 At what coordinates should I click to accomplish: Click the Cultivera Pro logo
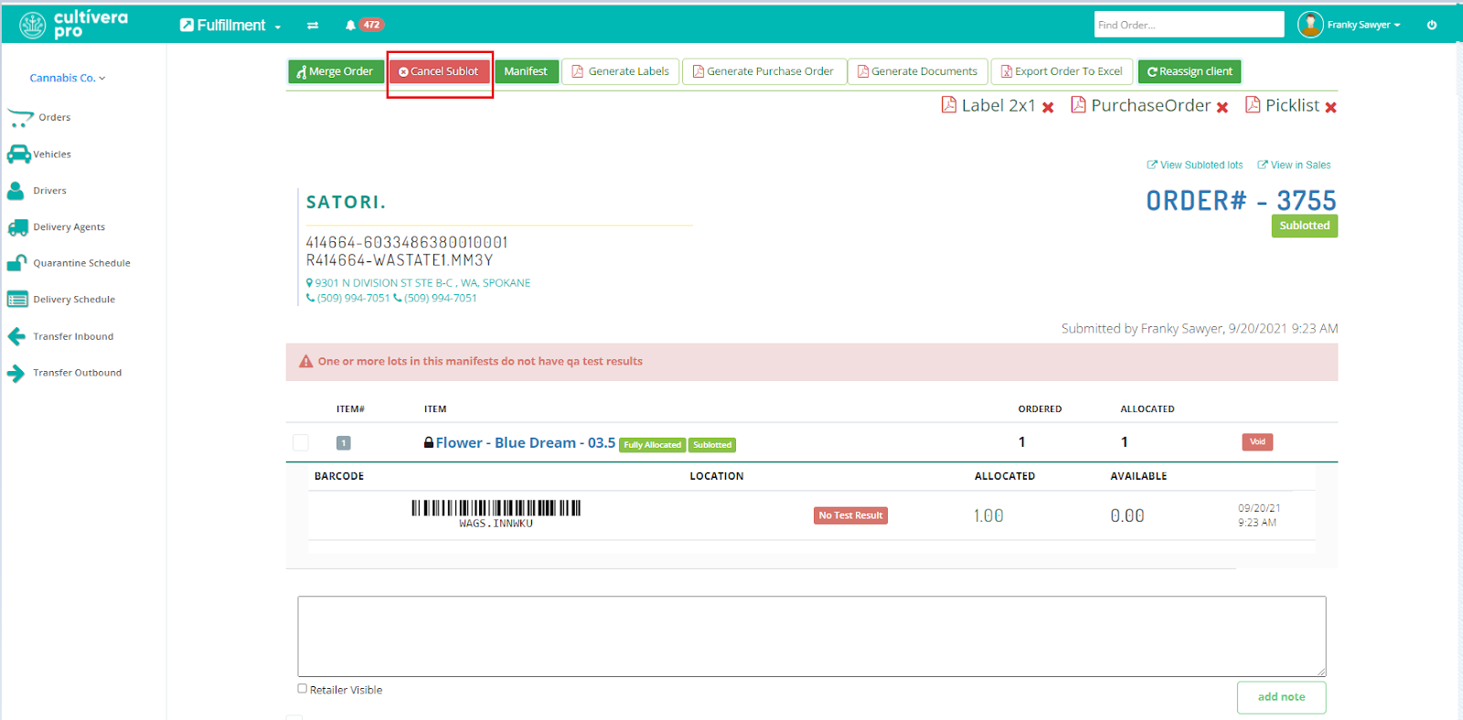(73, 25)
